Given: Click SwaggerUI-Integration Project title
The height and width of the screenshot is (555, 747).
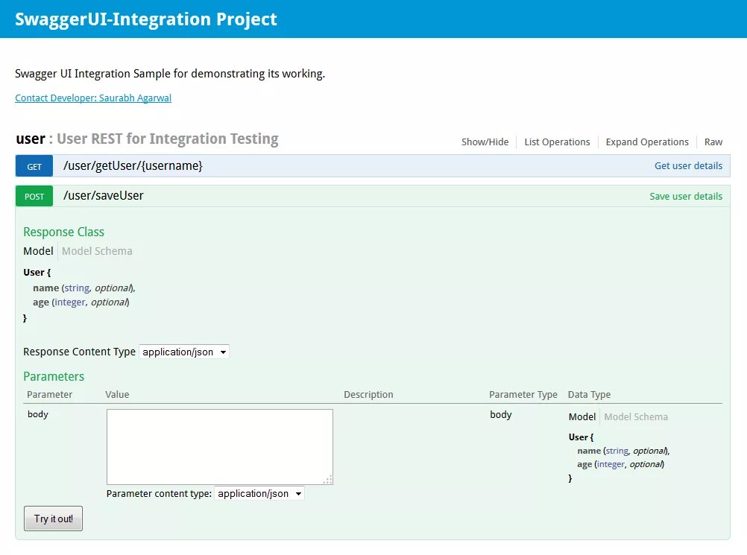Looking at the screenshot, I should (146, 19).
